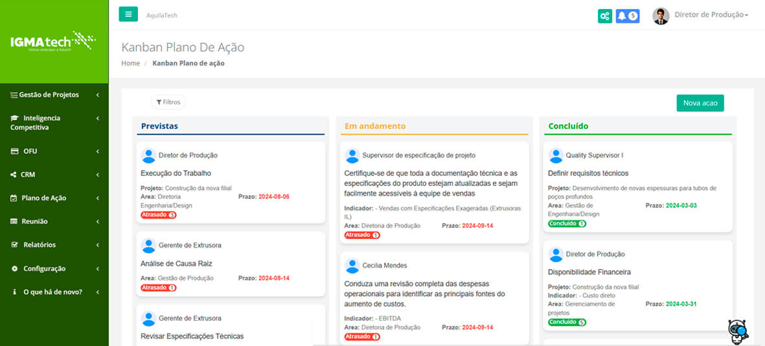Viewport: 765px width, 346px height.
Task: Click the Diretor de Produção profile photo
Action: [x=661, y=16]
